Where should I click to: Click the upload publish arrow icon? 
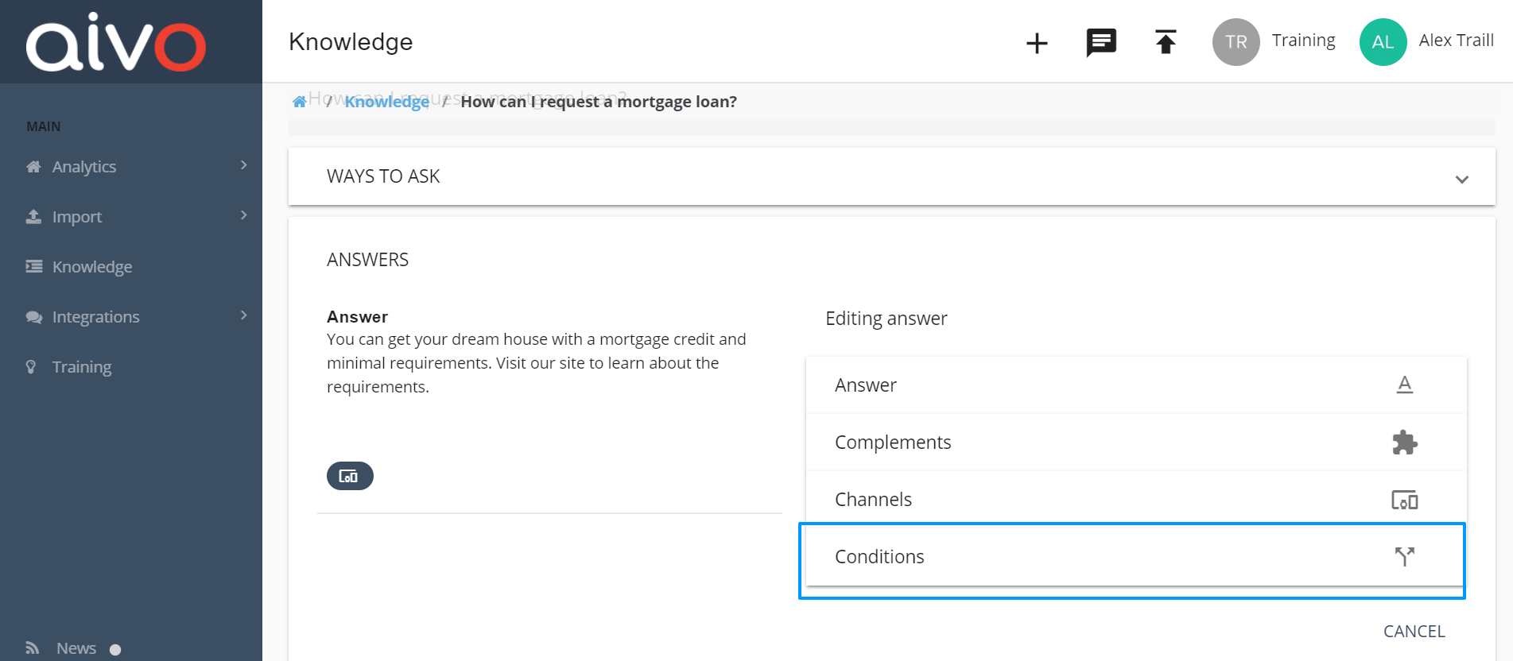tap(1166, 41)
